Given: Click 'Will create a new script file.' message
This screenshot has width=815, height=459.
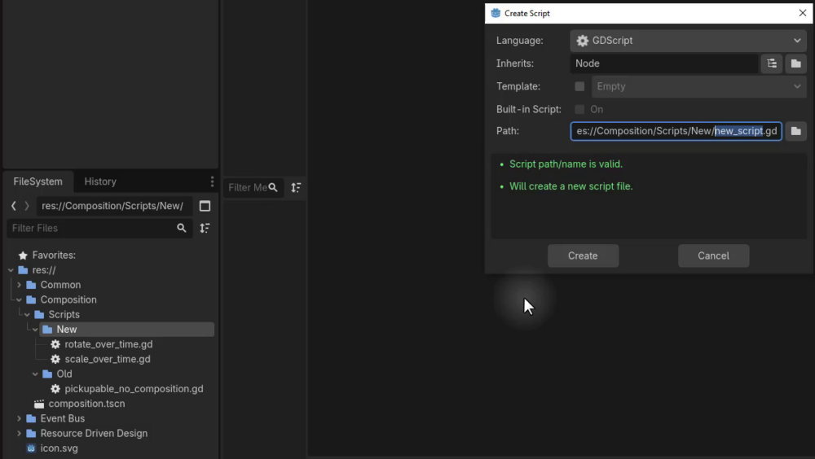Looking at the screenshot, I should (570, 186).
